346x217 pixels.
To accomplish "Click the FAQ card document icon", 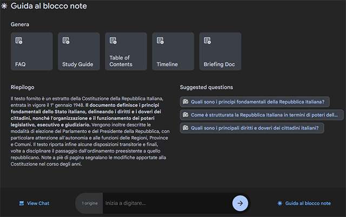I will pos(19,41).
